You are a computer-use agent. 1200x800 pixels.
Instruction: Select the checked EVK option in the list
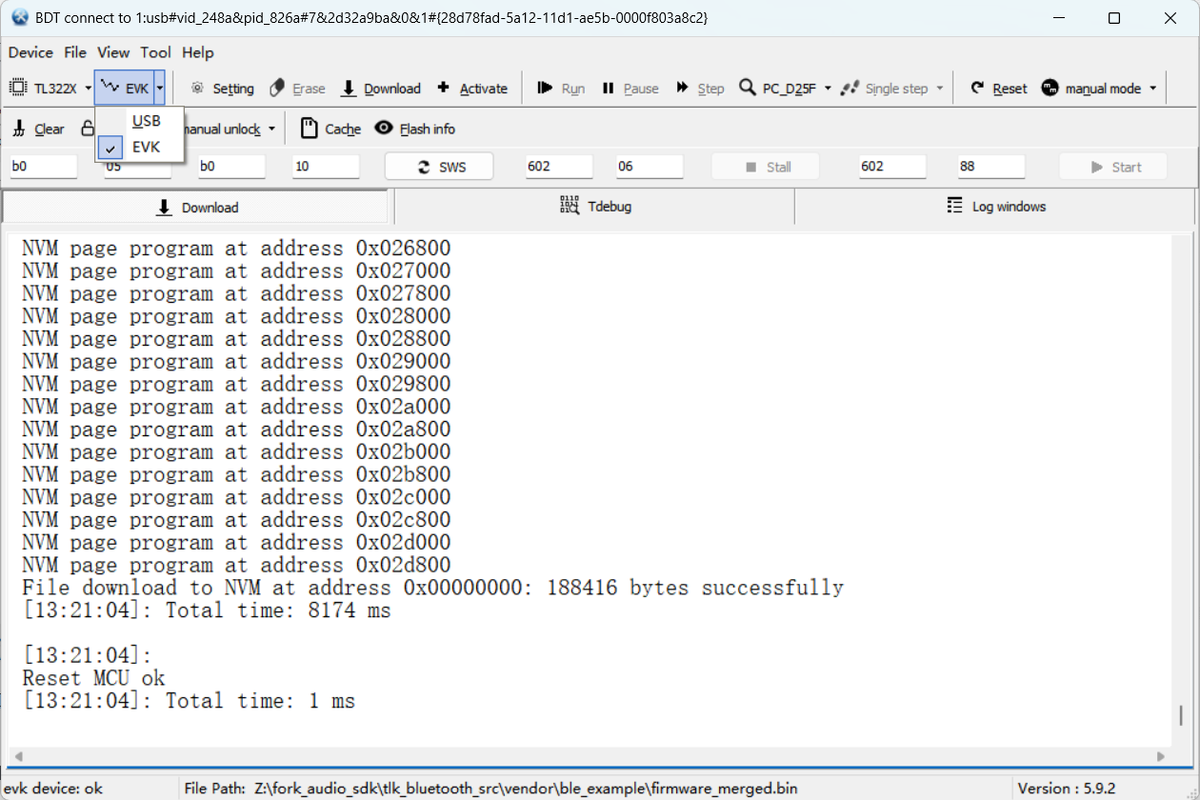[140, 148]
